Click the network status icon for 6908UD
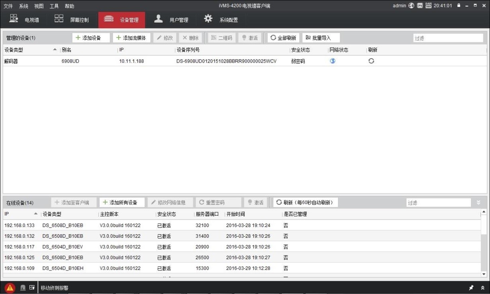The height and width of the screenshot is (294, 490). 333,61
